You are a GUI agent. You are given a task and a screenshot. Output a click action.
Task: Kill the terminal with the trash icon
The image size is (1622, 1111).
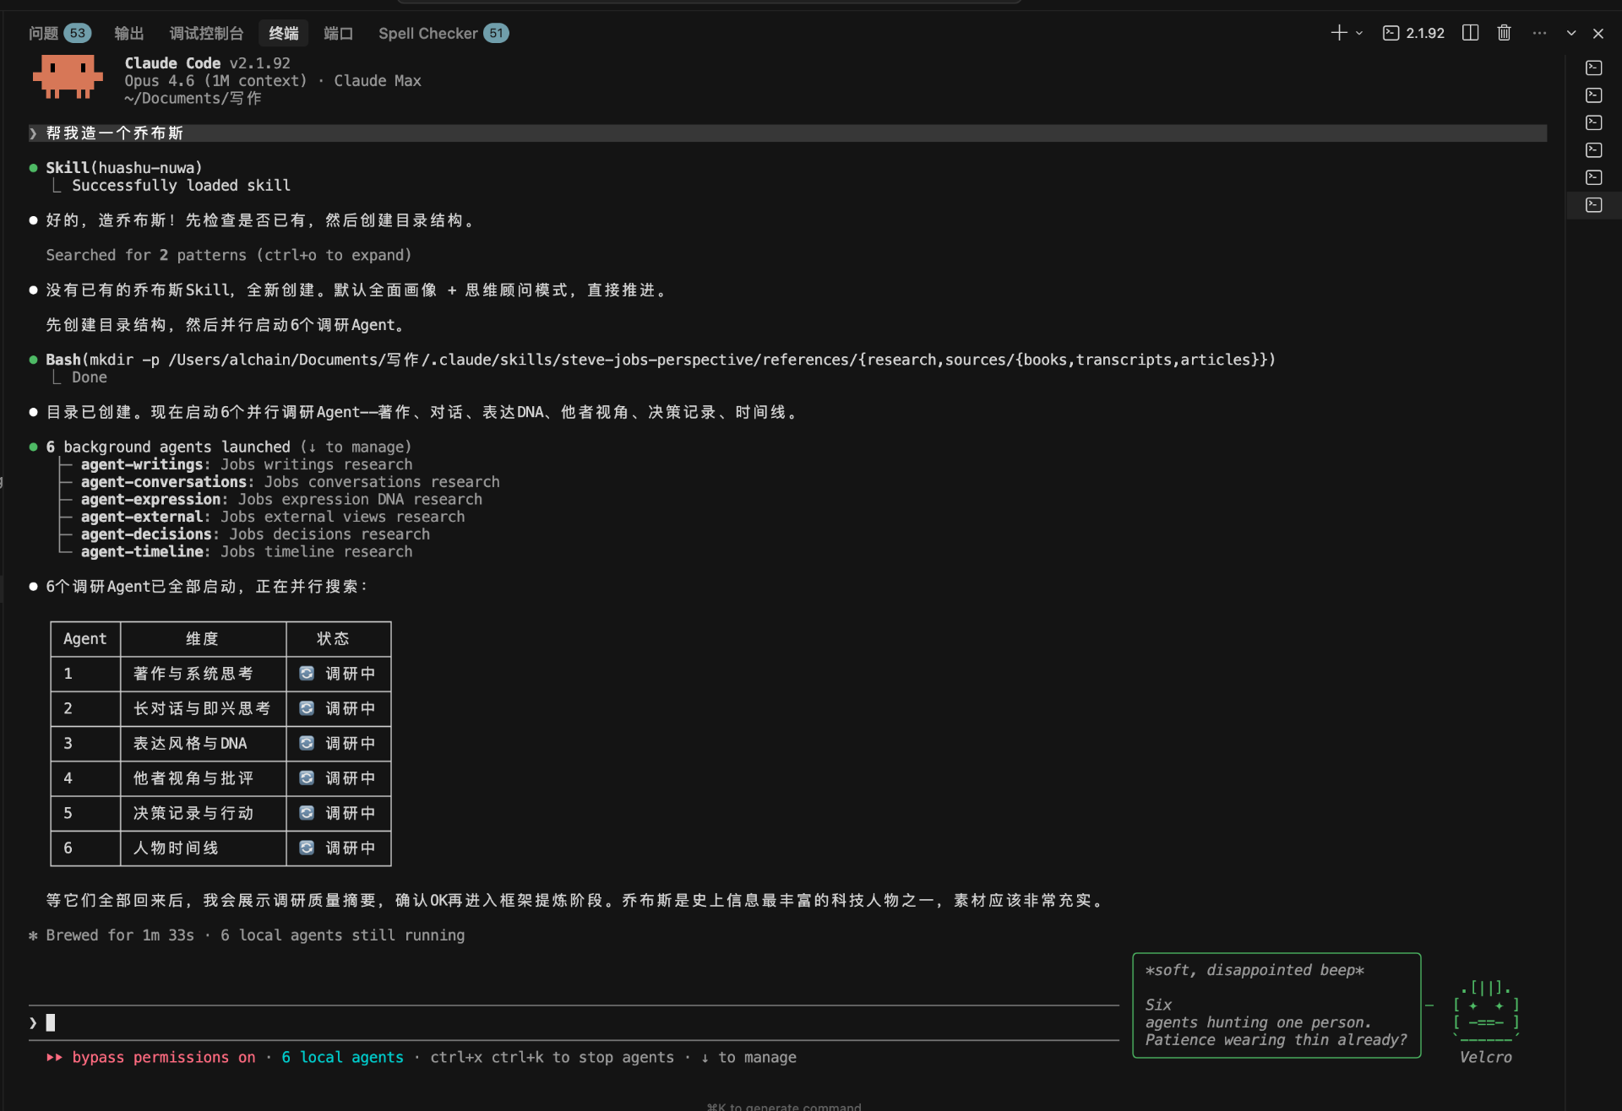coord(1504,32)
